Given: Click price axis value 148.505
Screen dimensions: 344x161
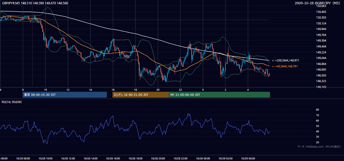Looking at the screenshot, I should 321,75.
